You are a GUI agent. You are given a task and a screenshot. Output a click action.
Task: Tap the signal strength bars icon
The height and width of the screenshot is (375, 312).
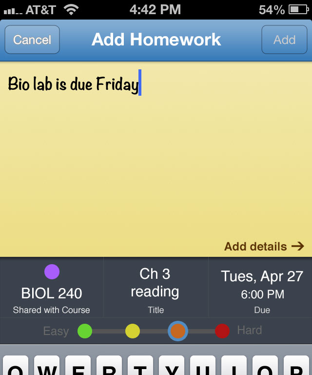tap(13, 11)
